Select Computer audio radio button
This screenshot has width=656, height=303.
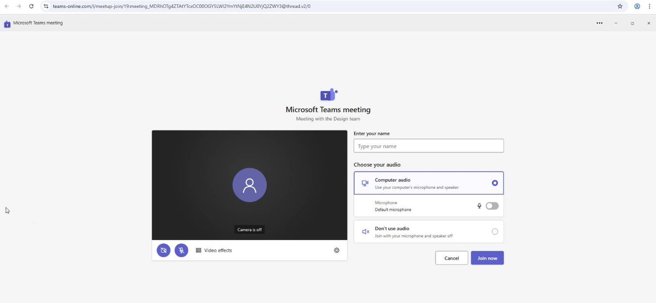(x=495, y=183)
